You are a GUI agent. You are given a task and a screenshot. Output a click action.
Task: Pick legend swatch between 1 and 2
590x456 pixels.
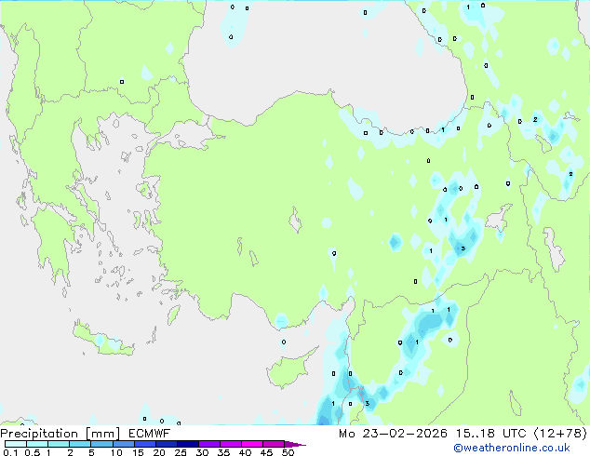tap(59, 444)
